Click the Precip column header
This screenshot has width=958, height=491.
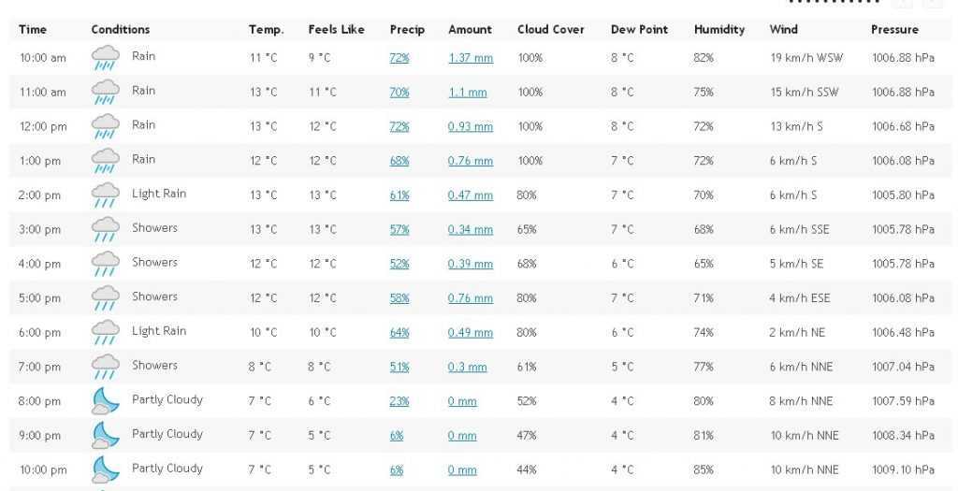(x=407, y=29)
